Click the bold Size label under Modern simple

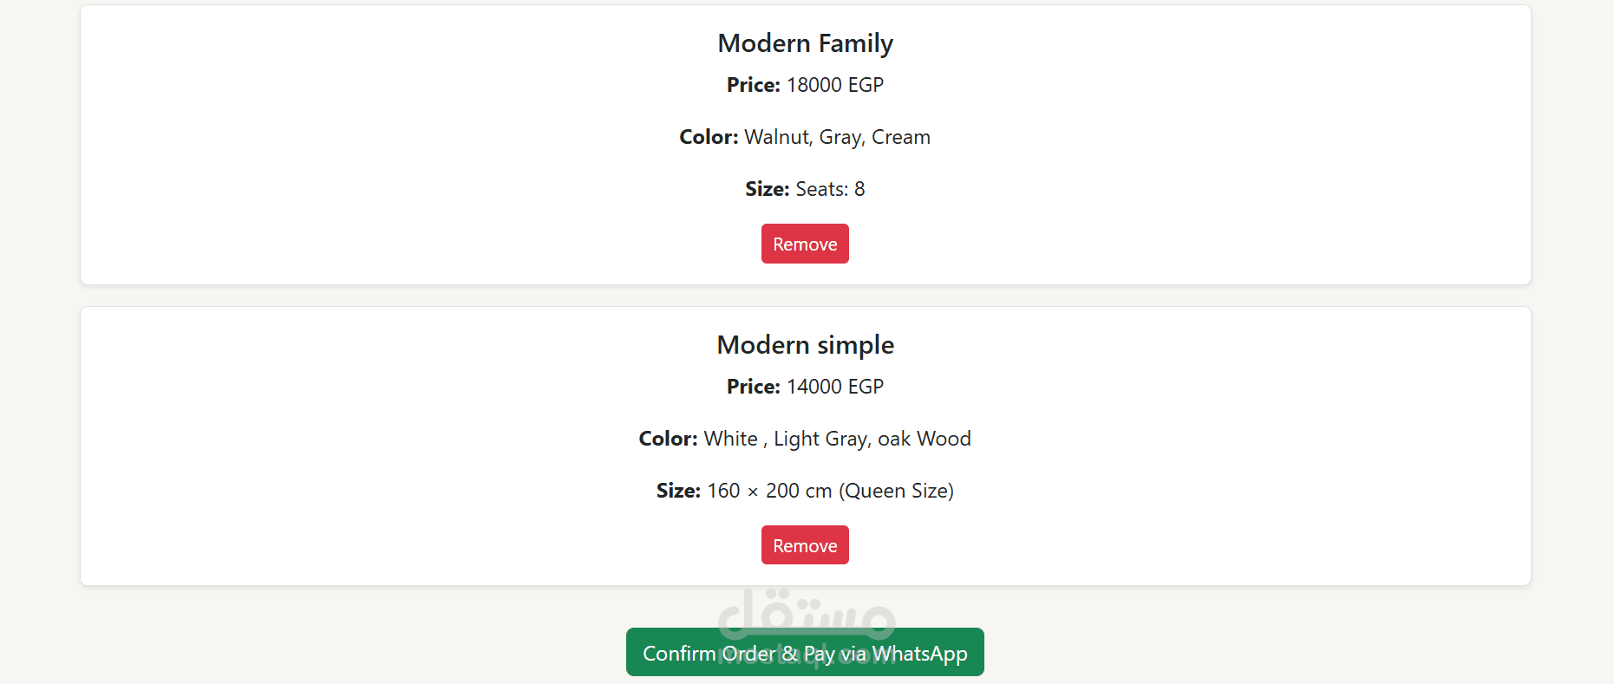tap(678, 491)
